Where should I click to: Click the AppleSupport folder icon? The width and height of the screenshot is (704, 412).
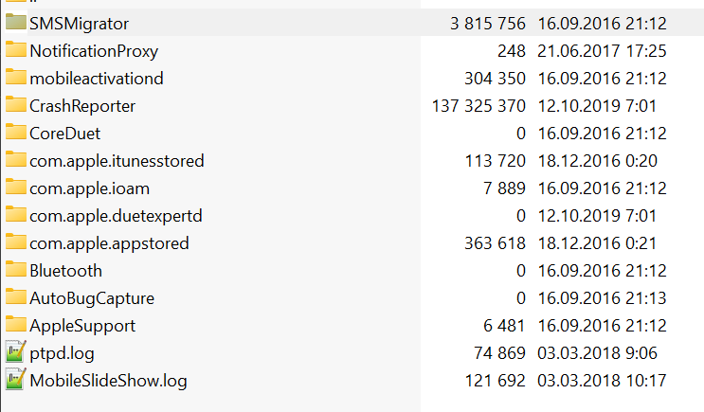point(16,324)
